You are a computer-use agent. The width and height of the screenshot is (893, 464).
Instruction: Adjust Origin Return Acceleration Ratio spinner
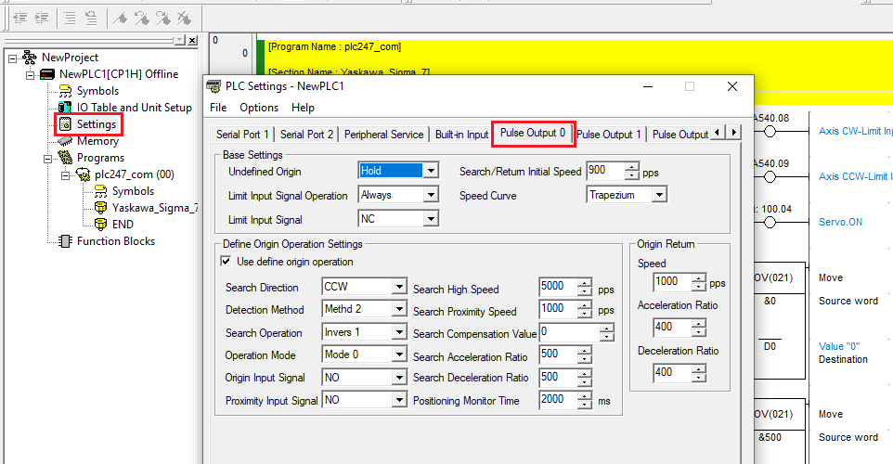(699, 328)
